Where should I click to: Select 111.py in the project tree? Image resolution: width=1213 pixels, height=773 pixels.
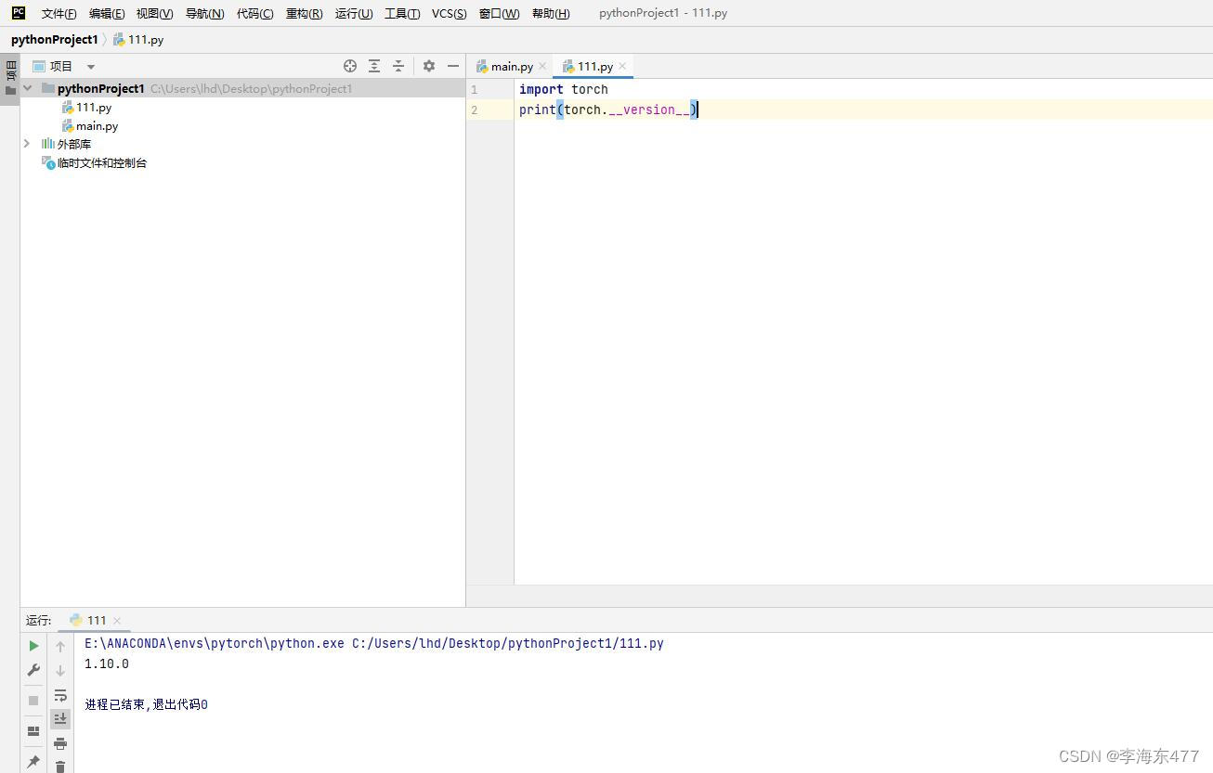point(86,108)
